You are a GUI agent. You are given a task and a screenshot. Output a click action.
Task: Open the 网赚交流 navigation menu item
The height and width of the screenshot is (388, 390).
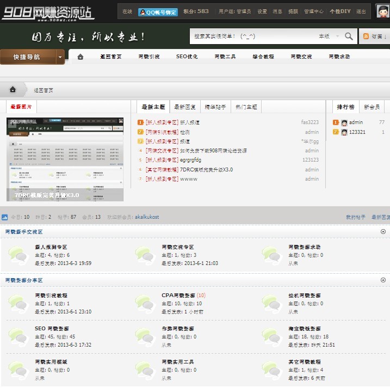click(x=301, y=57)
